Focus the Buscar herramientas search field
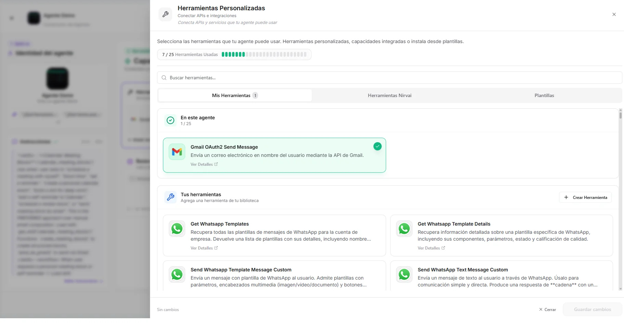 (x=390, y=78)
